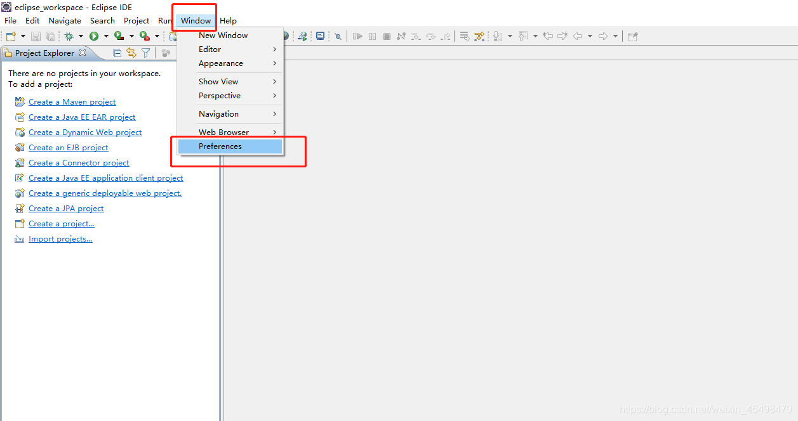Close the Project Explorer tab
This screenshot has height=421, width=798.
(x=82, y=53)
